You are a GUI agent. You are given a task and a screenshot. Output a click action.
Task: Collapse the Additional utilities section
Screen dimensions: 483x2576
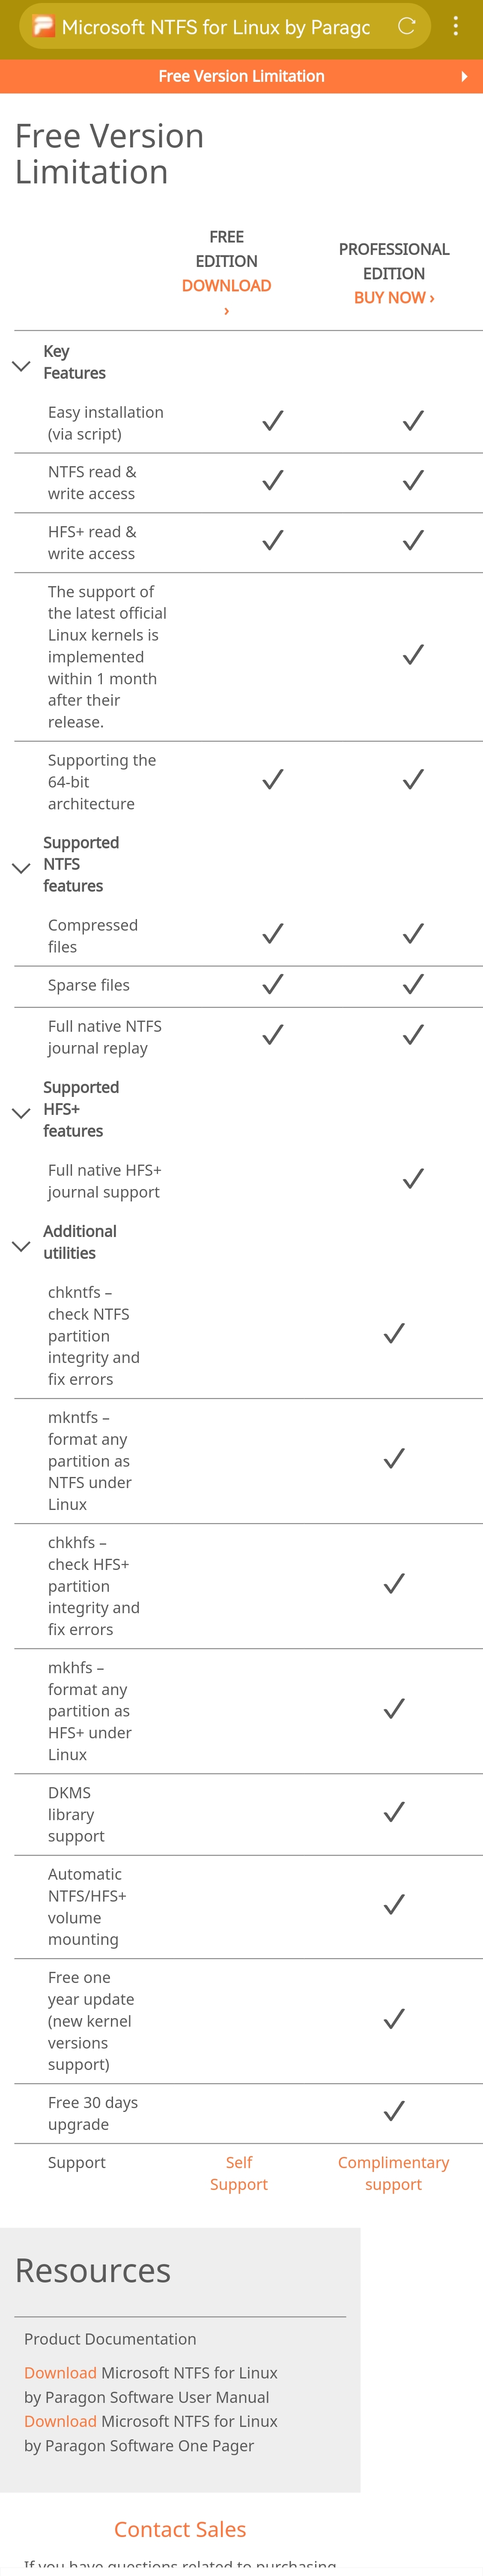pyautogui.click(x=21, y=1246)
